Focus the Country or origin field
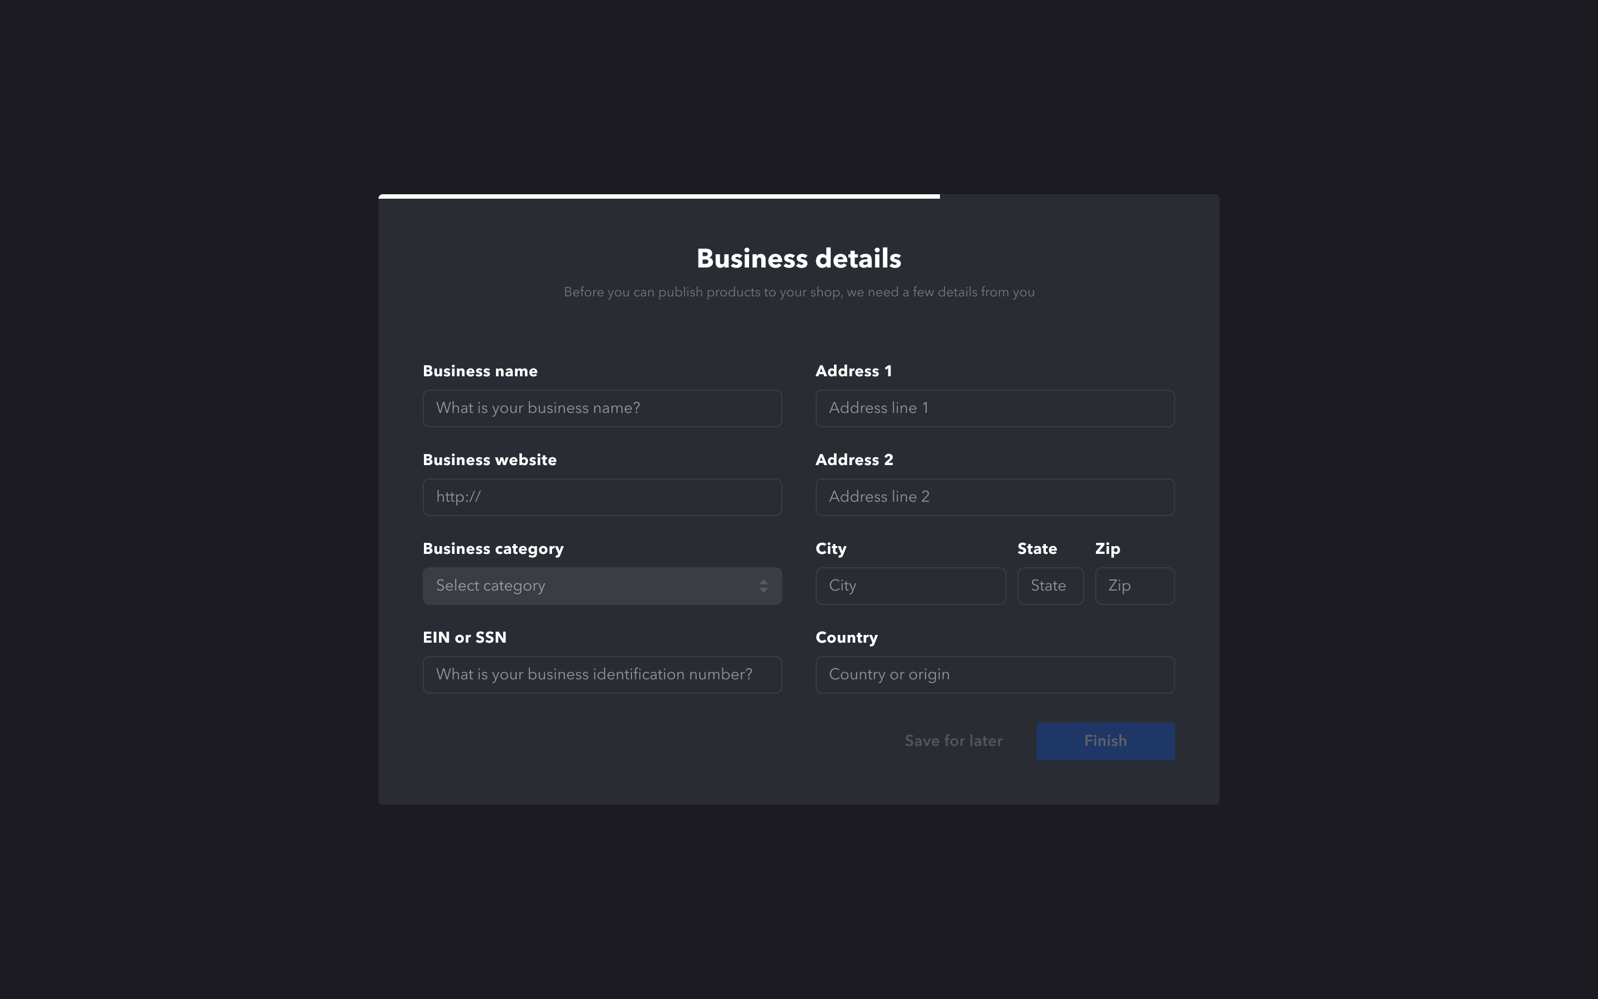 pyautogui.click(x=994, y=674)
